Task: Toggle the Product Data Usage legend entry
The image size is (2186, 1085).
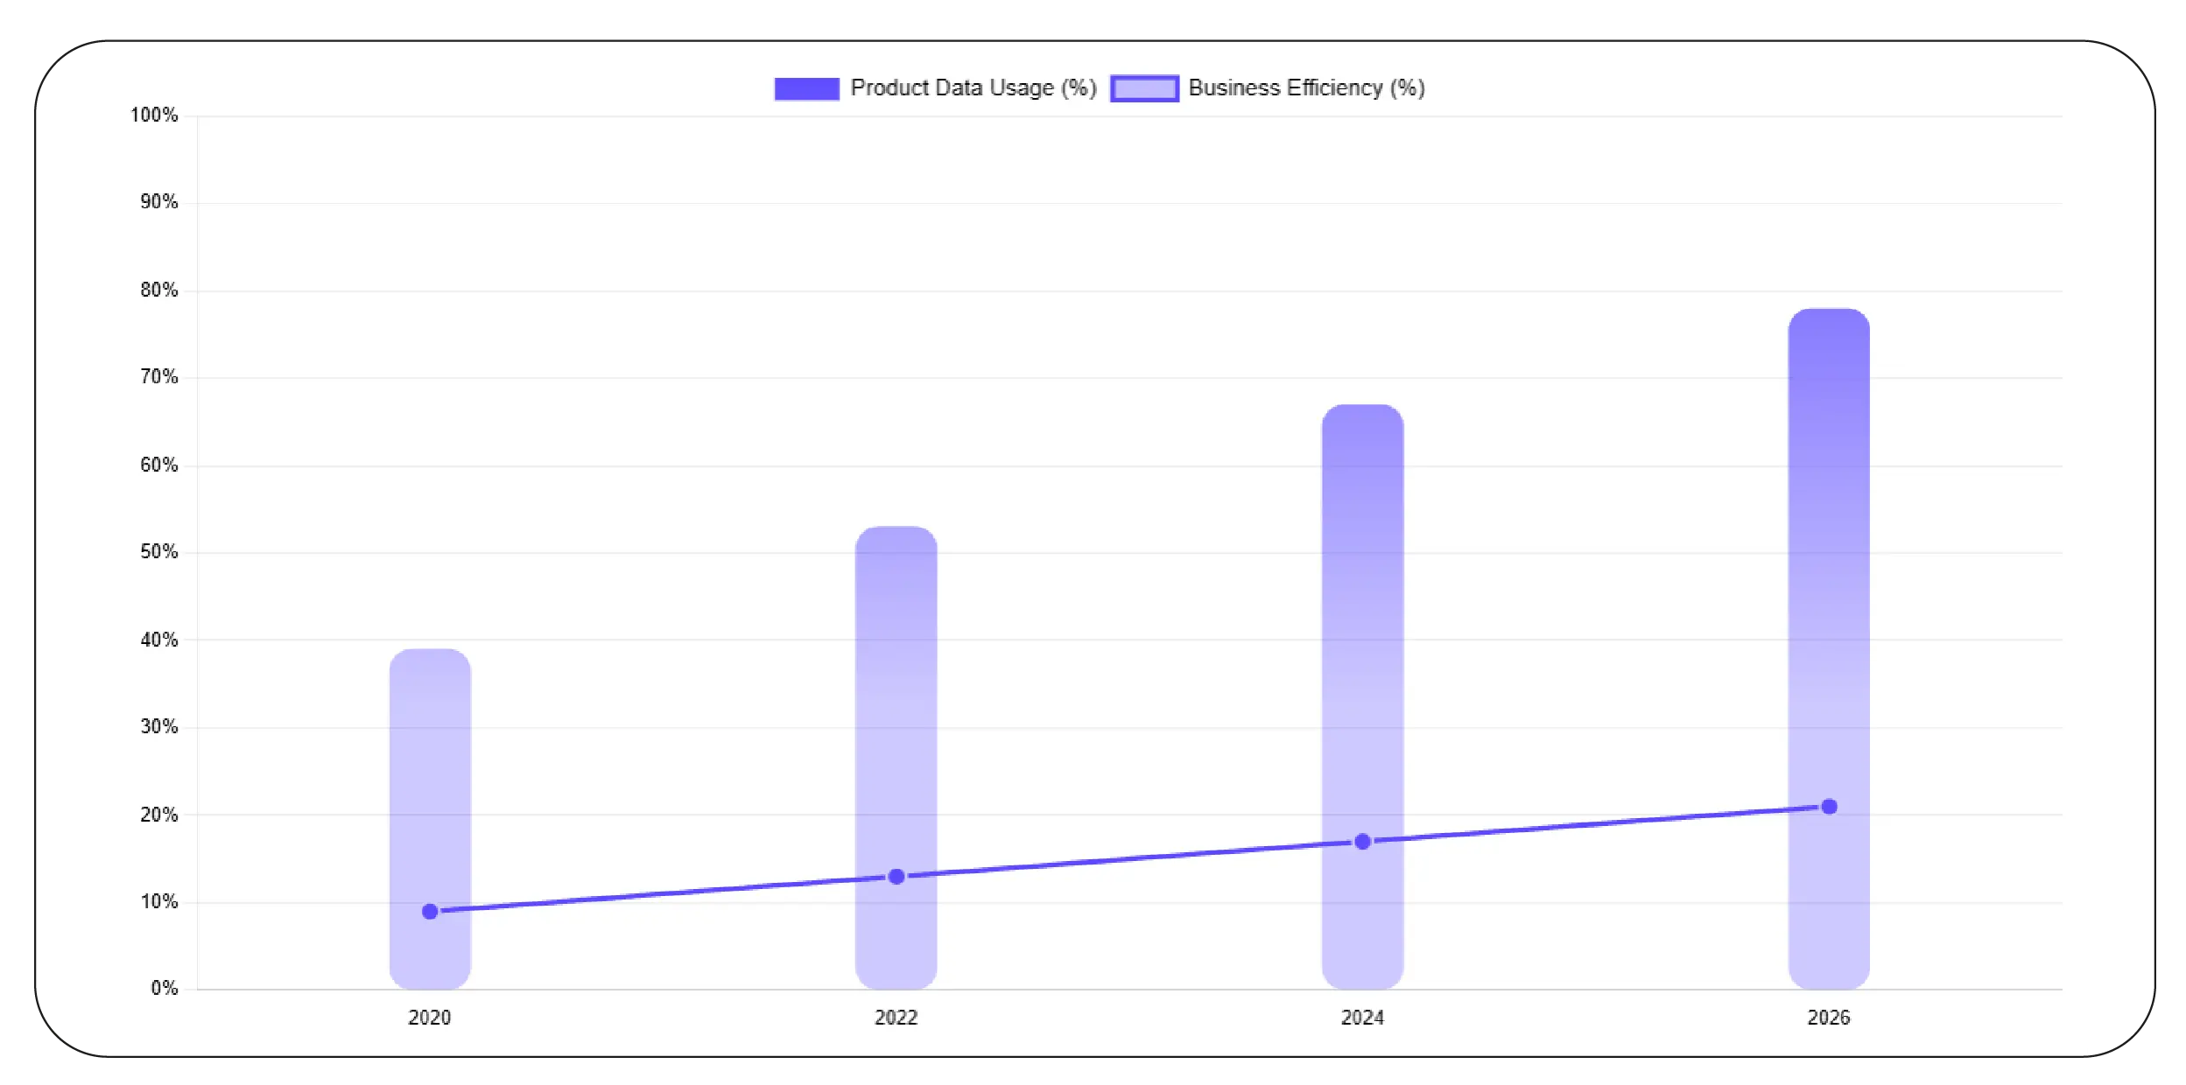Action: pos(970,87)
